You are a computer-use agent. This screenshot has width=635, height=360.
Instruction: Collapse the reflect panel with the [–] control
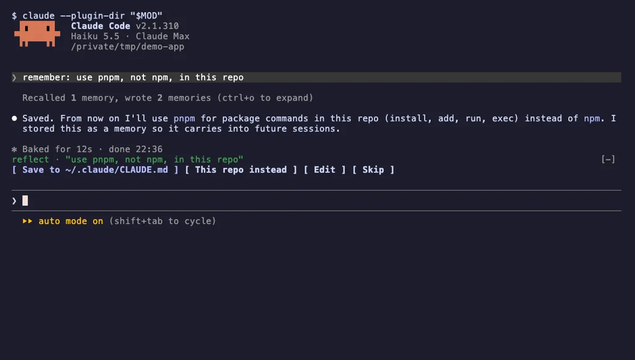(x=609, y=159)
